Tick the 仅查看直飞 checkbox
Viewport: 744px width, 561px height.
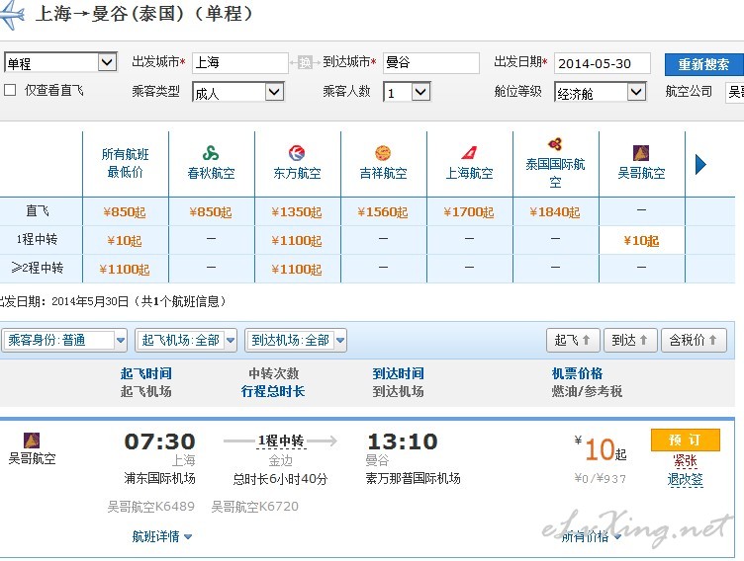[x=10, y=90]
